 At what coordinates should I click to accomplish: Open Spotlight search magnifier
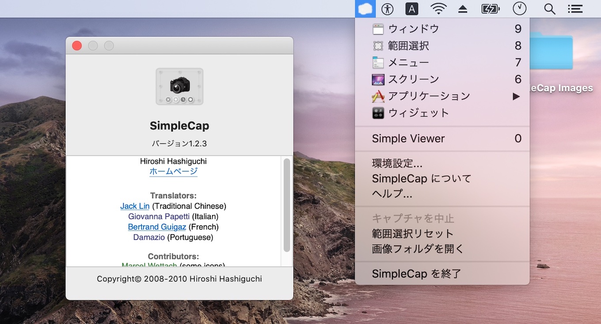pyautogui.click(x=550, y=9)
